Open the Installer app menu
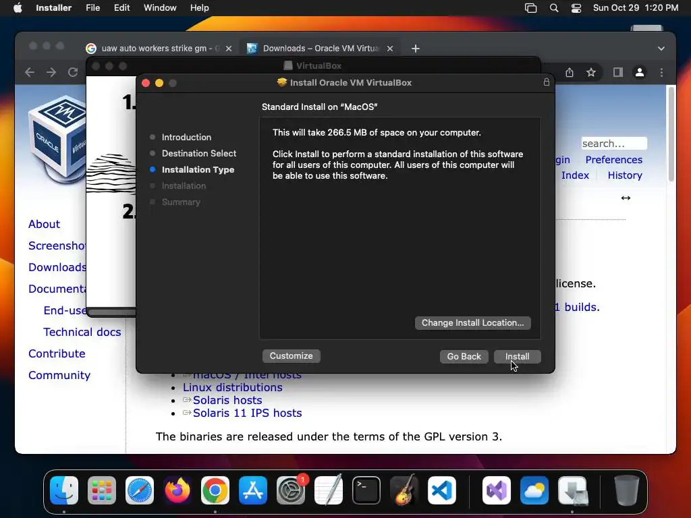 tap(54, 8)
